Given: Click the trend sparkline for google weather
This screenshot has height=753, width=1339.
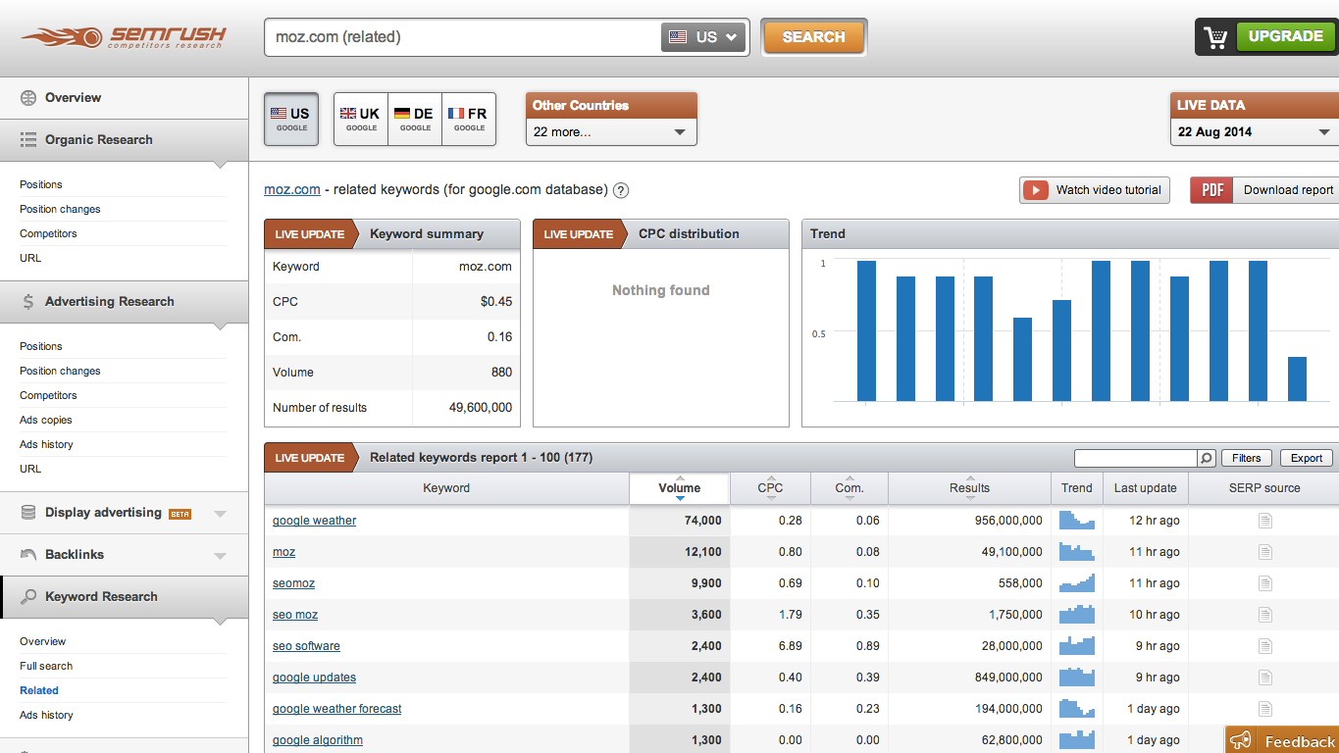Looking at the screenshot, I should (1076, 521).
